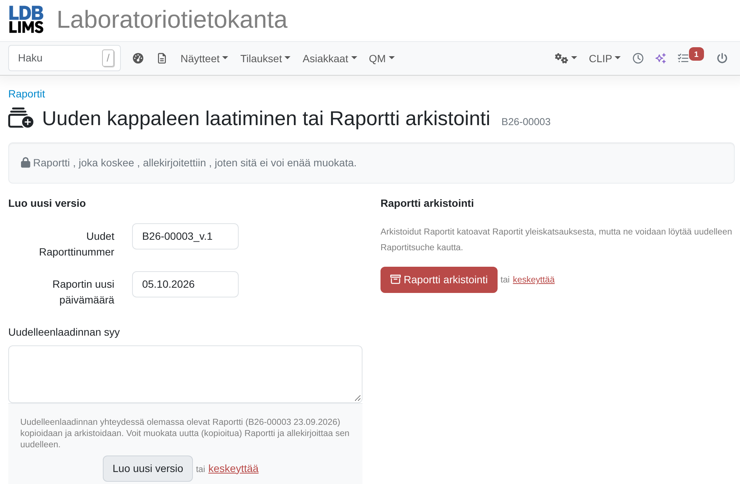This screenshot has width=740, height=484.
Task: Expand the Asiakkaat menu
Action: tap(330, 58)
